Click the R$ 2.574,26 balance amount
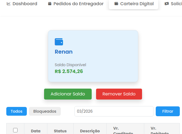 (x=69, y=71)
